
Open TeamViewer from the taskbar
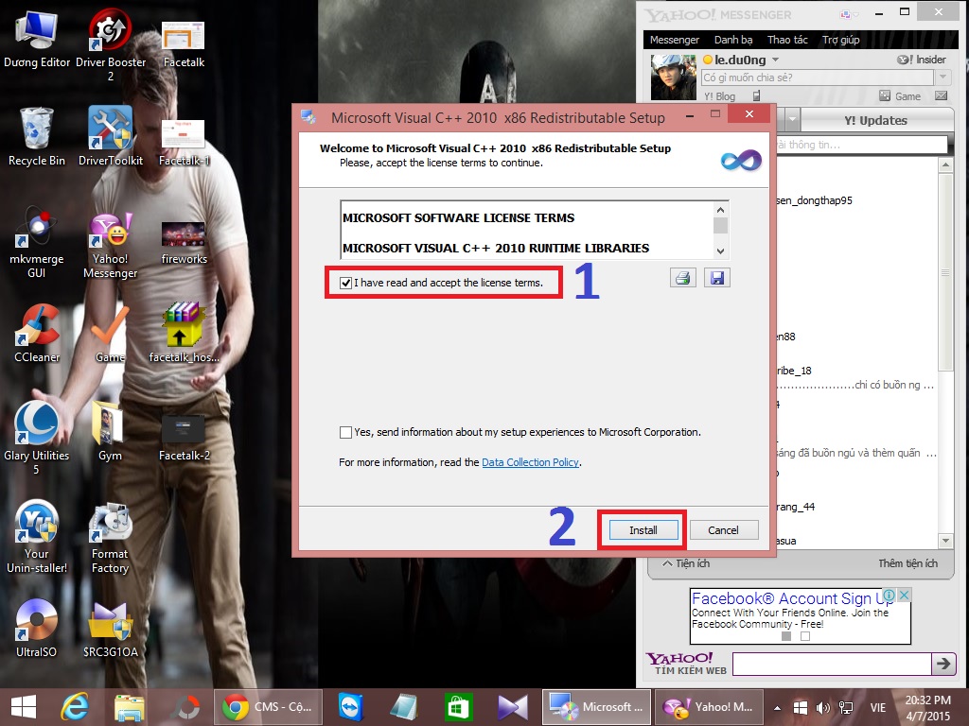[350, 707]
